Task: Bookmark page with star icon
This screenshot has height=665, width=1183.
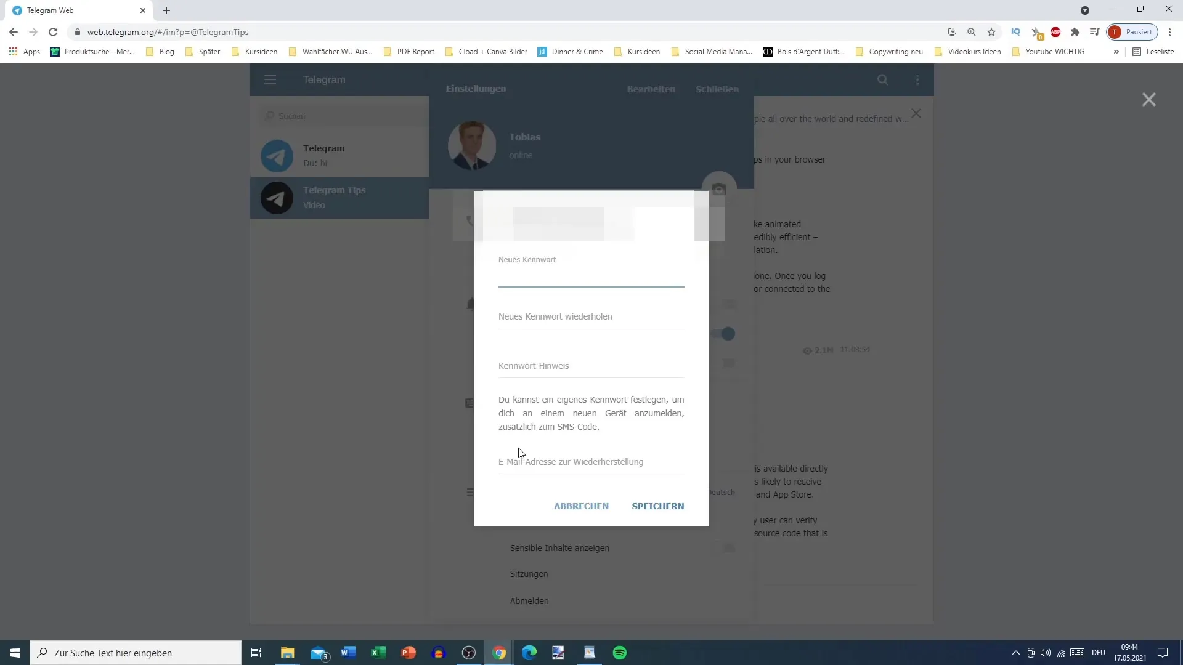Action: click(991, 32)
